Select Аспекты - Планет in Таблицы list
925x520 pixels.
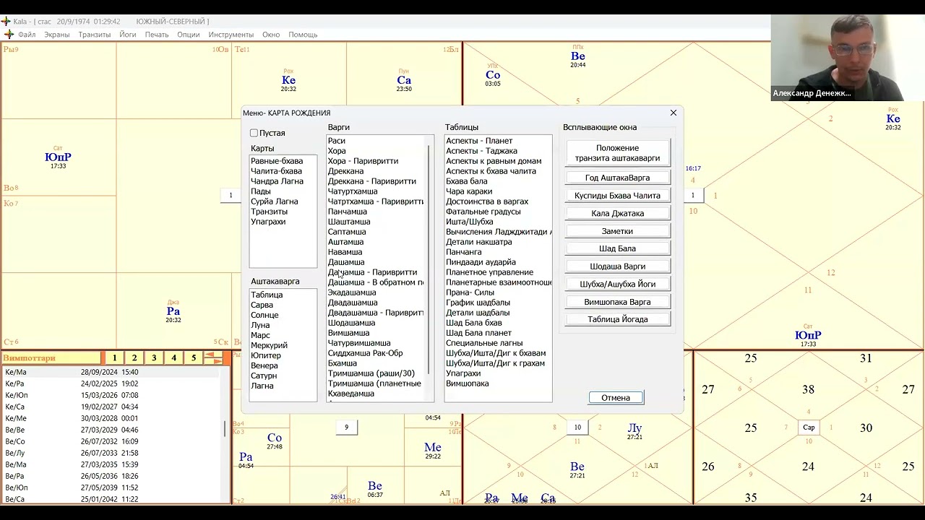pos(479,141)
